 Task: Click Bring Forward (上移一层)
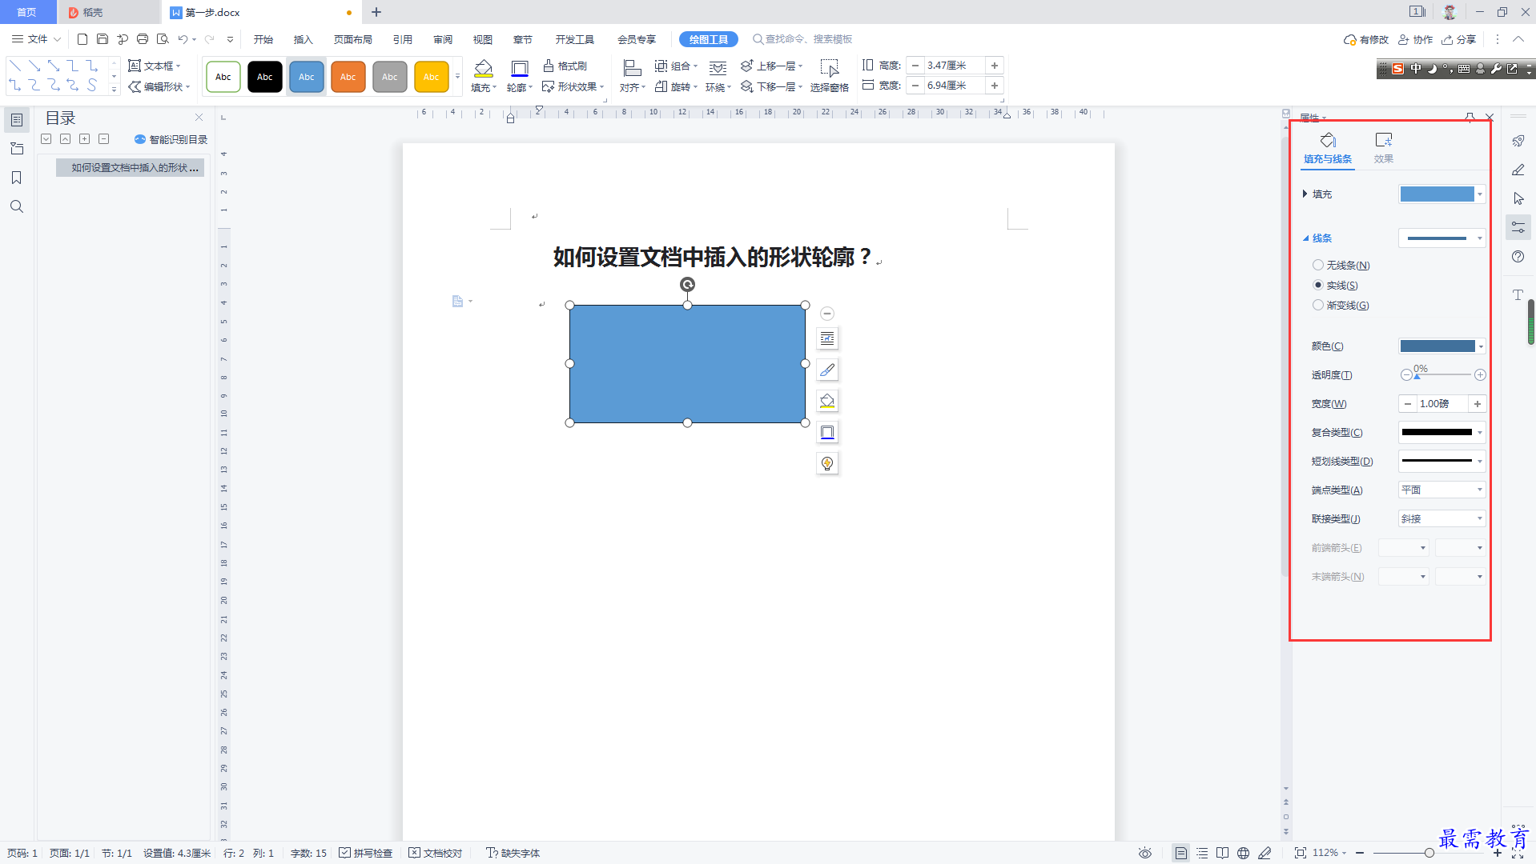coord(771,66)
